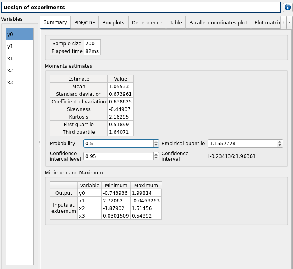This screenshot has height=269, width=293.
Task: Open the Dependence tab
Action: [147, 23]
